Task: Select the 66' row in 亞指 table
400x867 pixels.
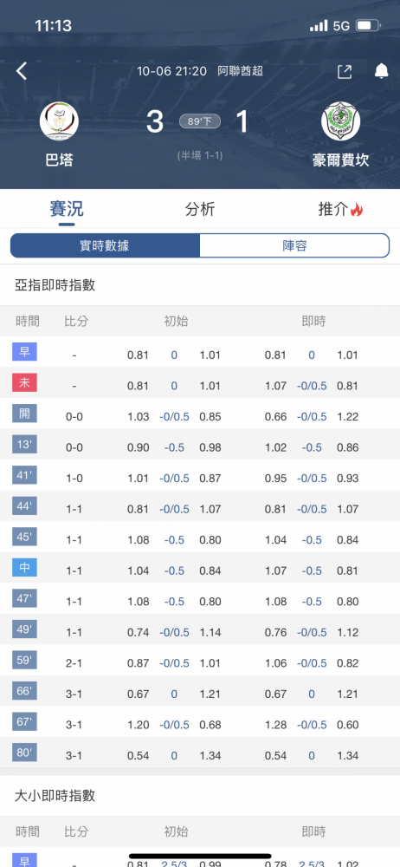Action: coord(200,694)
